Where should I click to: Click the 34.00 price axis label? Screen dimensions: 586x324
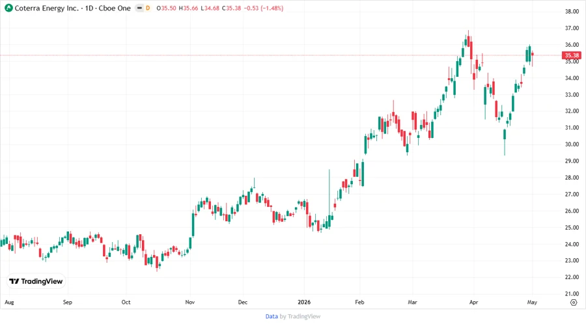[572, 78]
